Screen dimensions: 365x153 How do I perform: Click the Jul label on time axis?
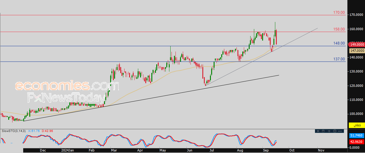(212, 151)
